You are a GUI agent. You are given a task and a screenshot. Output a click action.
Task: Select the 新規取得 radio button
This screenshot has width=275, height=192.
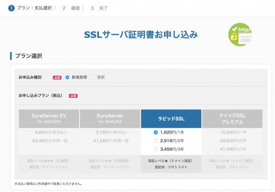(67, 77)
